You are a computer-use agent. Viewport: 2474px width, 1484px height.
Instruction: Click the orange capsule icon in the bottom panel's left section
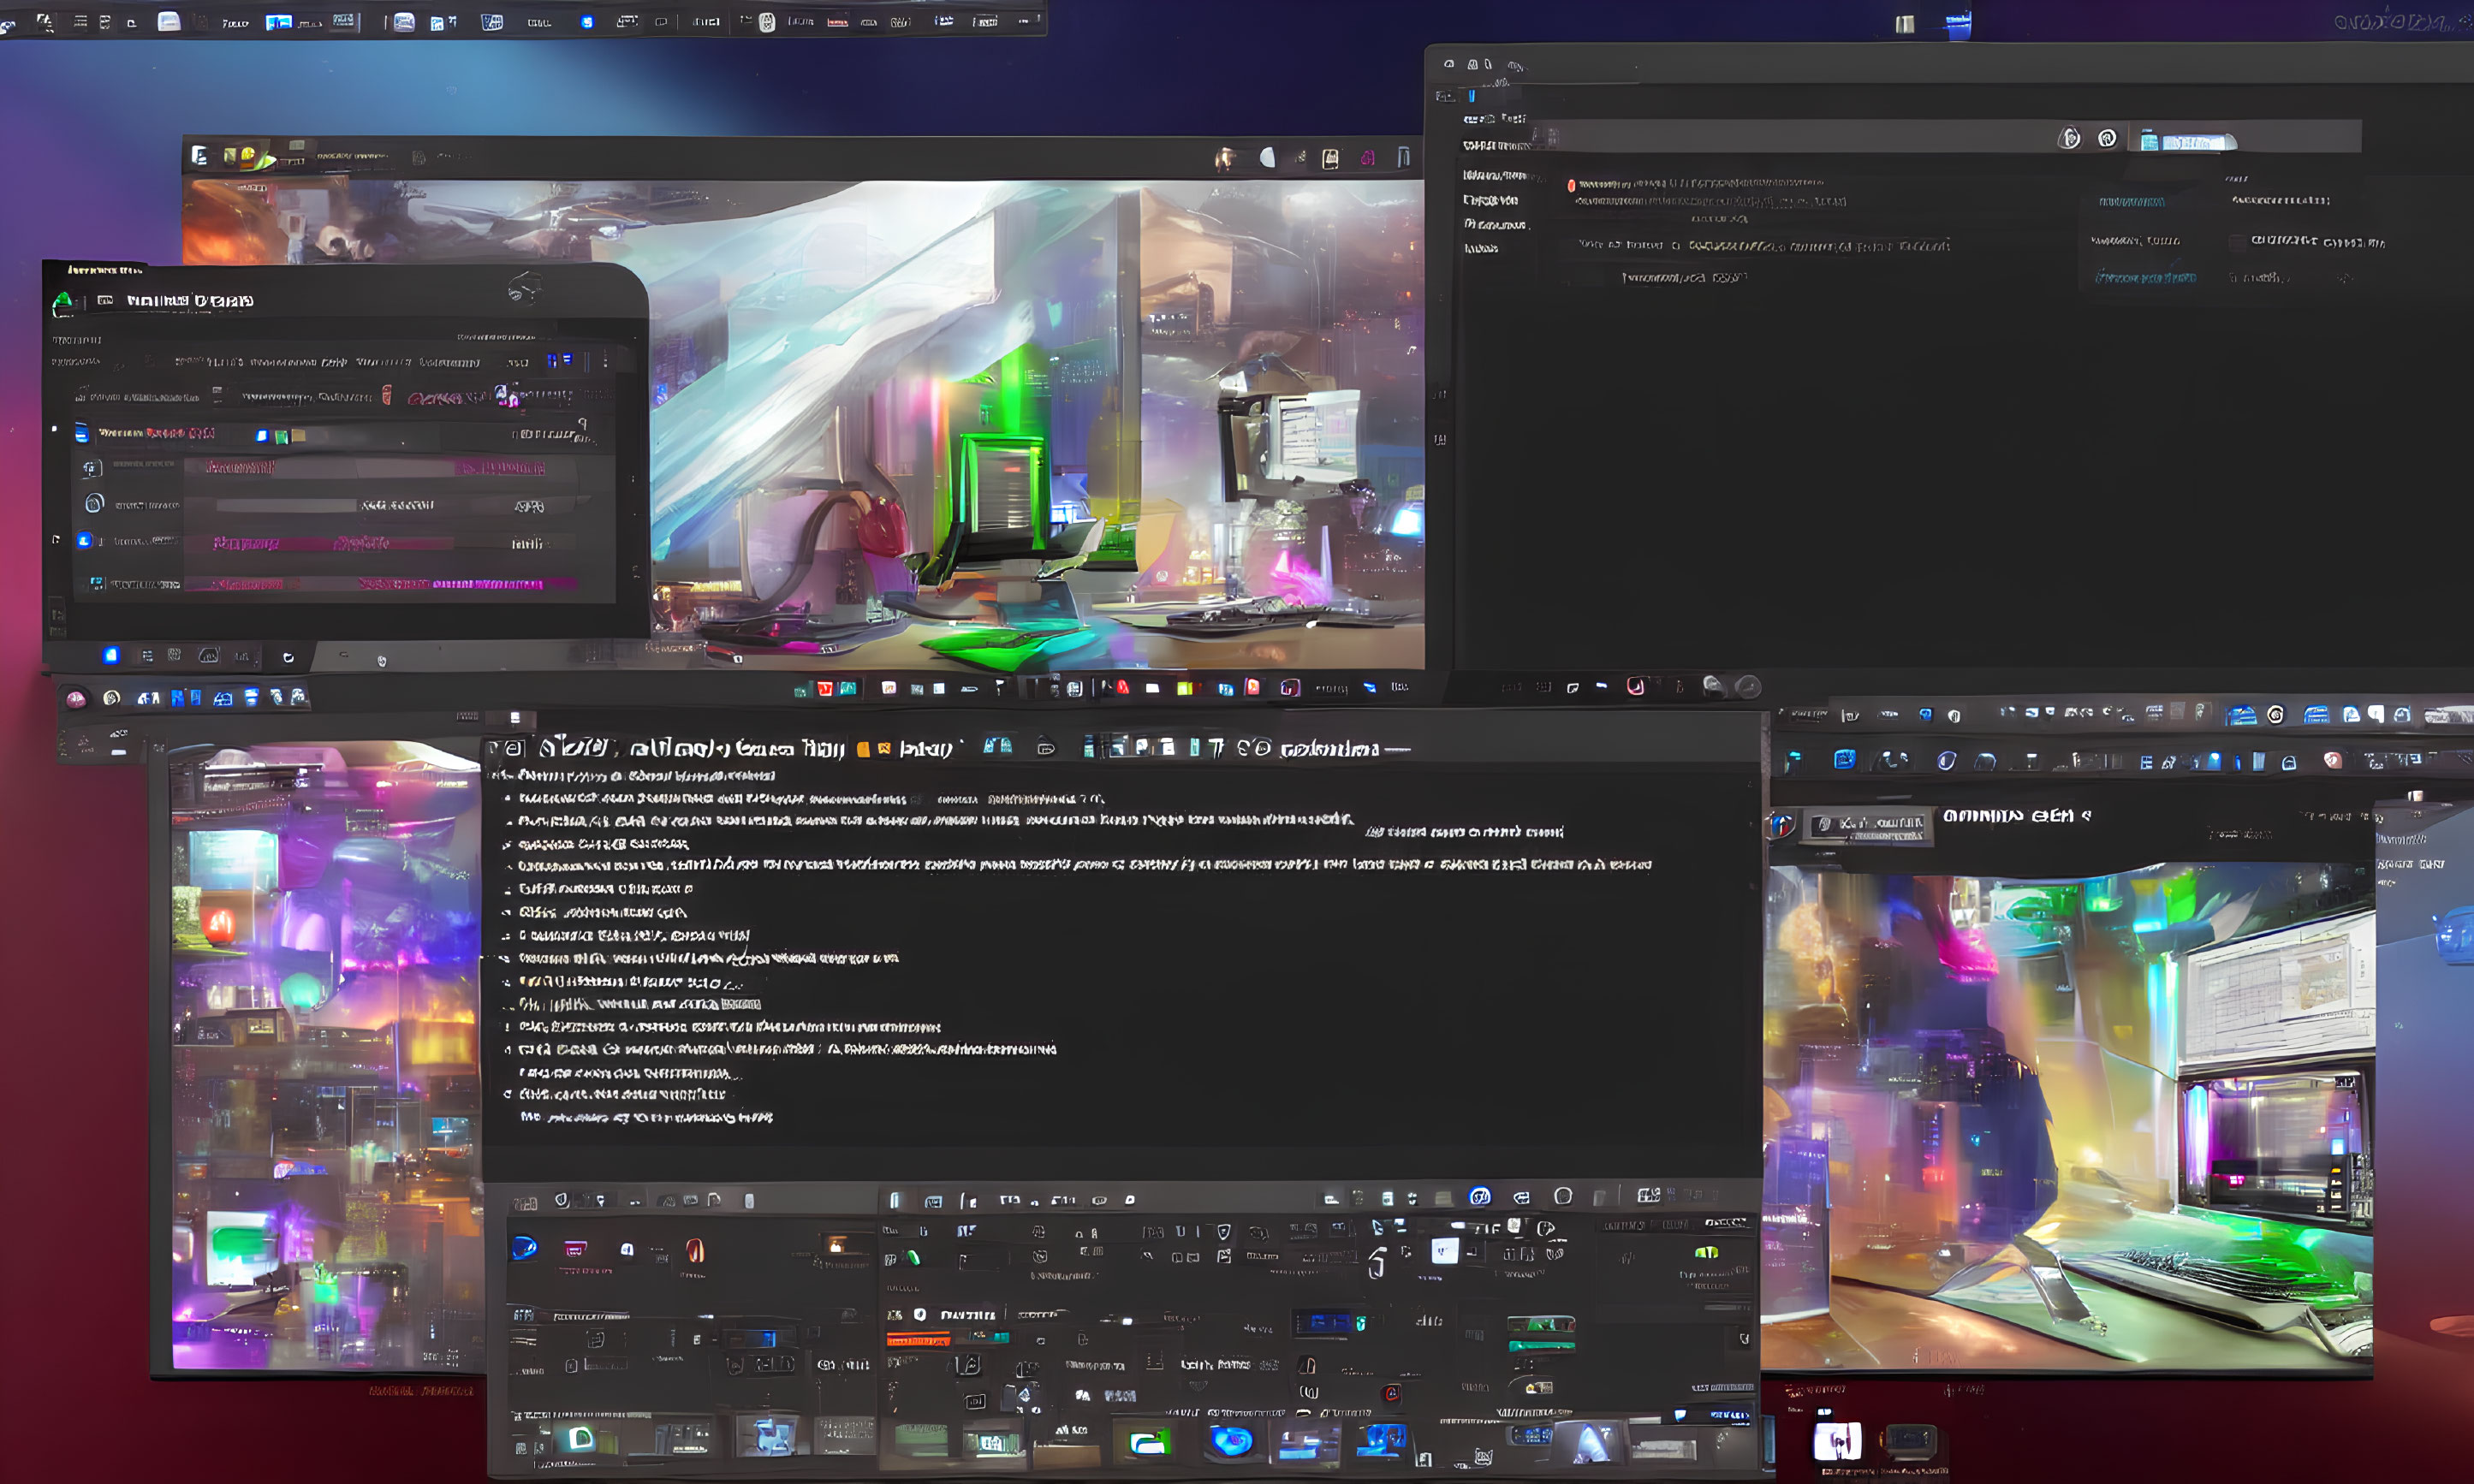[695, 1250]
